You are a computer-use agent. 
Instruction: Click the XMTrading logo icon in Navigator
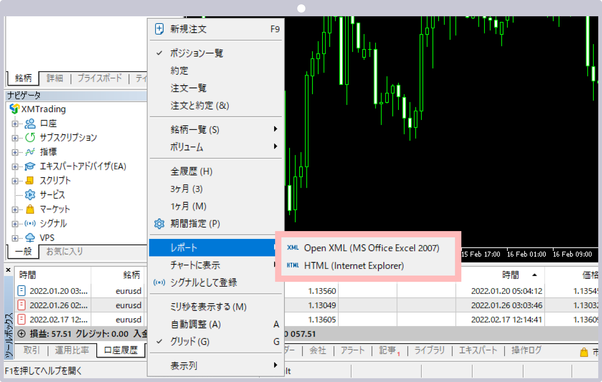tap(14, 109)
